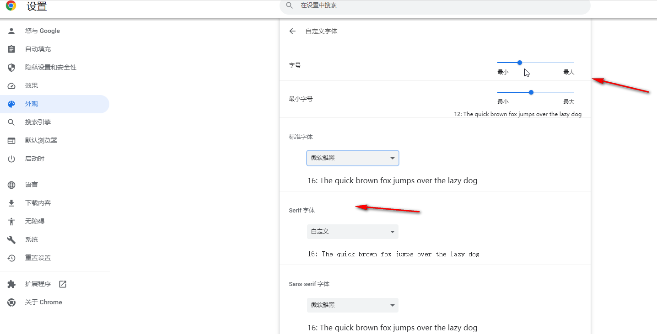Open the 关于 Chrome page
The image size is (657, 334).
point(55,302)
